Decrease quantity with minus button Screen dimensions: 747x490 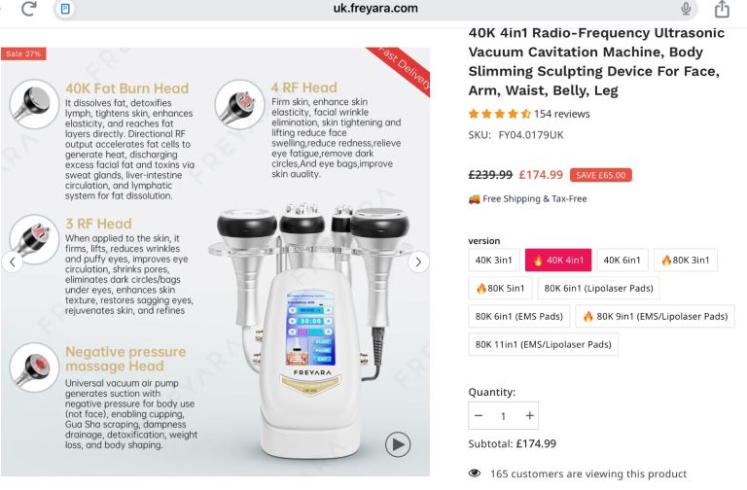coord(479,415)
